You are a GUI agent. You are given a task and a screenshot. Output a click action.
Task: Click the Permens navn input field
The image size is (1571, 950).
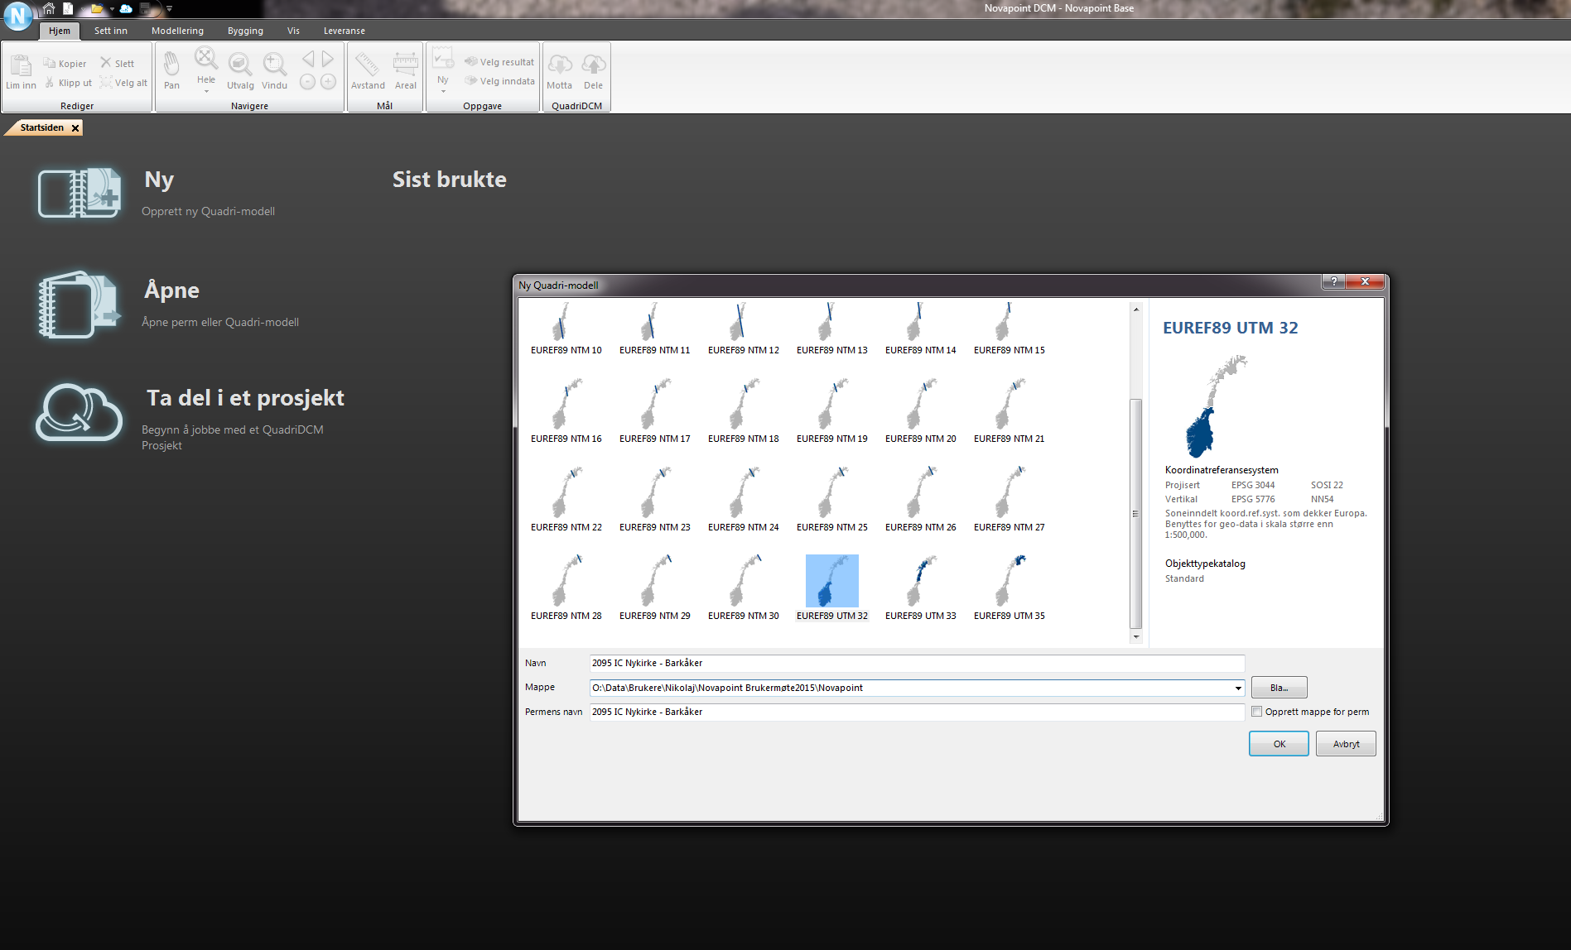(x=917, y=712)
